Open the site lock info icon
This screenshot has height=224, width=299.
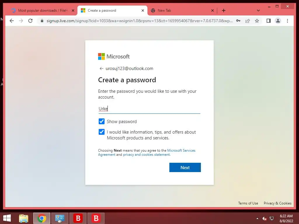point(42,21)
